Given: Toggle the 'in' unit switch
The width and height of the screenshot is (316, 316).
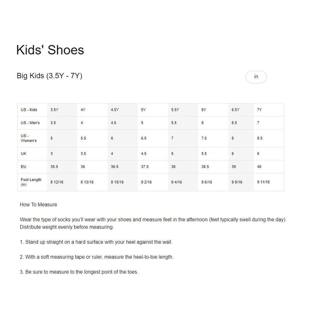Looking at the screenshot, I should [x=256, y=77].
